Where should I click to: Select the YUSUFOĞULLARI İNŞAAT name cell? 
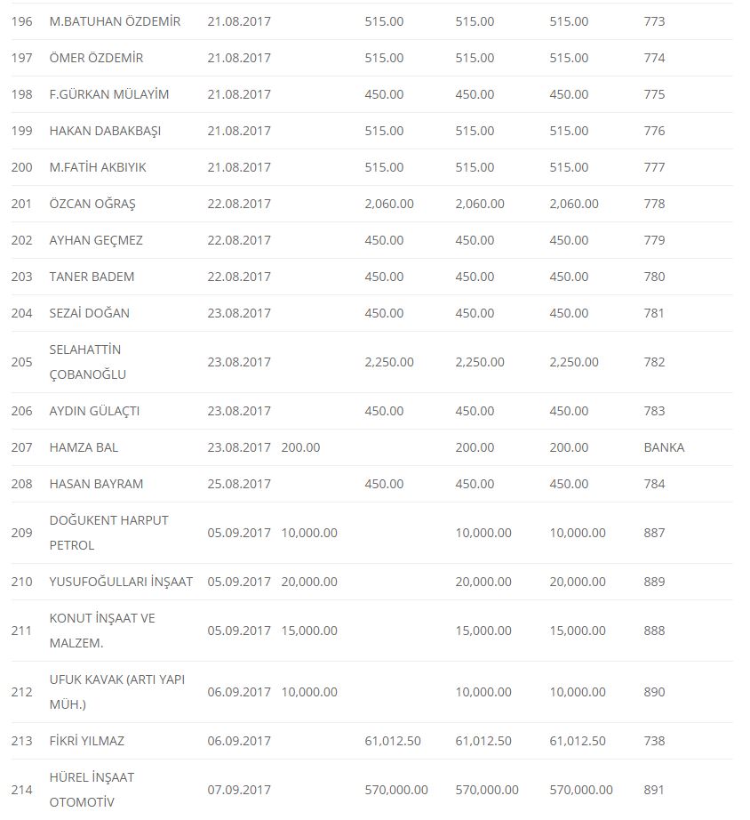pyautogui.click(x=121, y=582)
